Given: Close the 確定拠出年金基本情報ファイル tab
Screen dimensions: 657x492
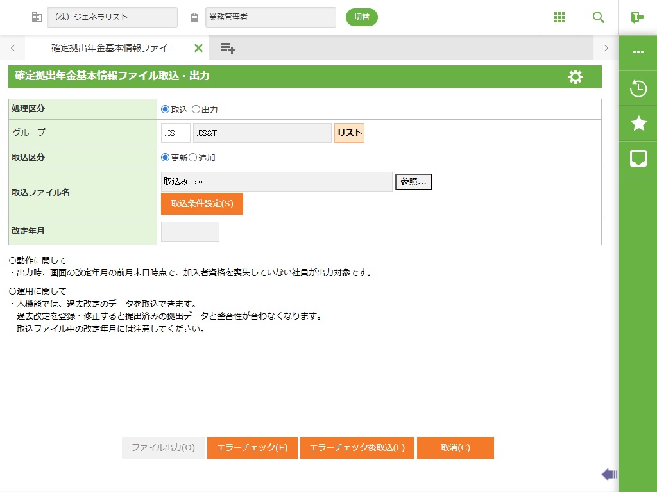Looking at the screenshot, I should (198, 48).
